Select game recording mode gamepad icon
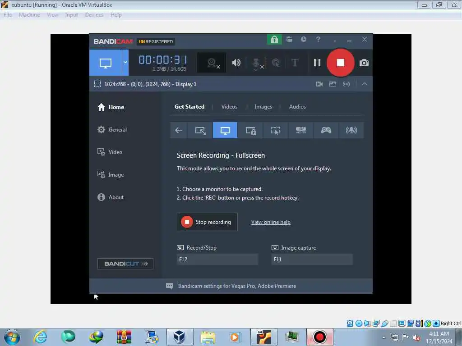 [x=326, y=130]
